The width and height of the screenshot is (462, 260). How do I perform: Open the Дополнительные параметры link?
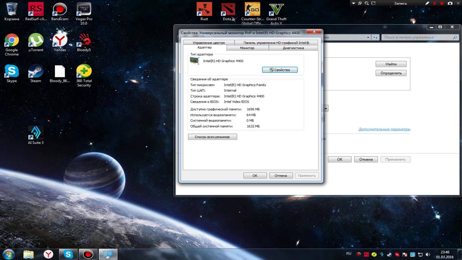tap(384, 129)
